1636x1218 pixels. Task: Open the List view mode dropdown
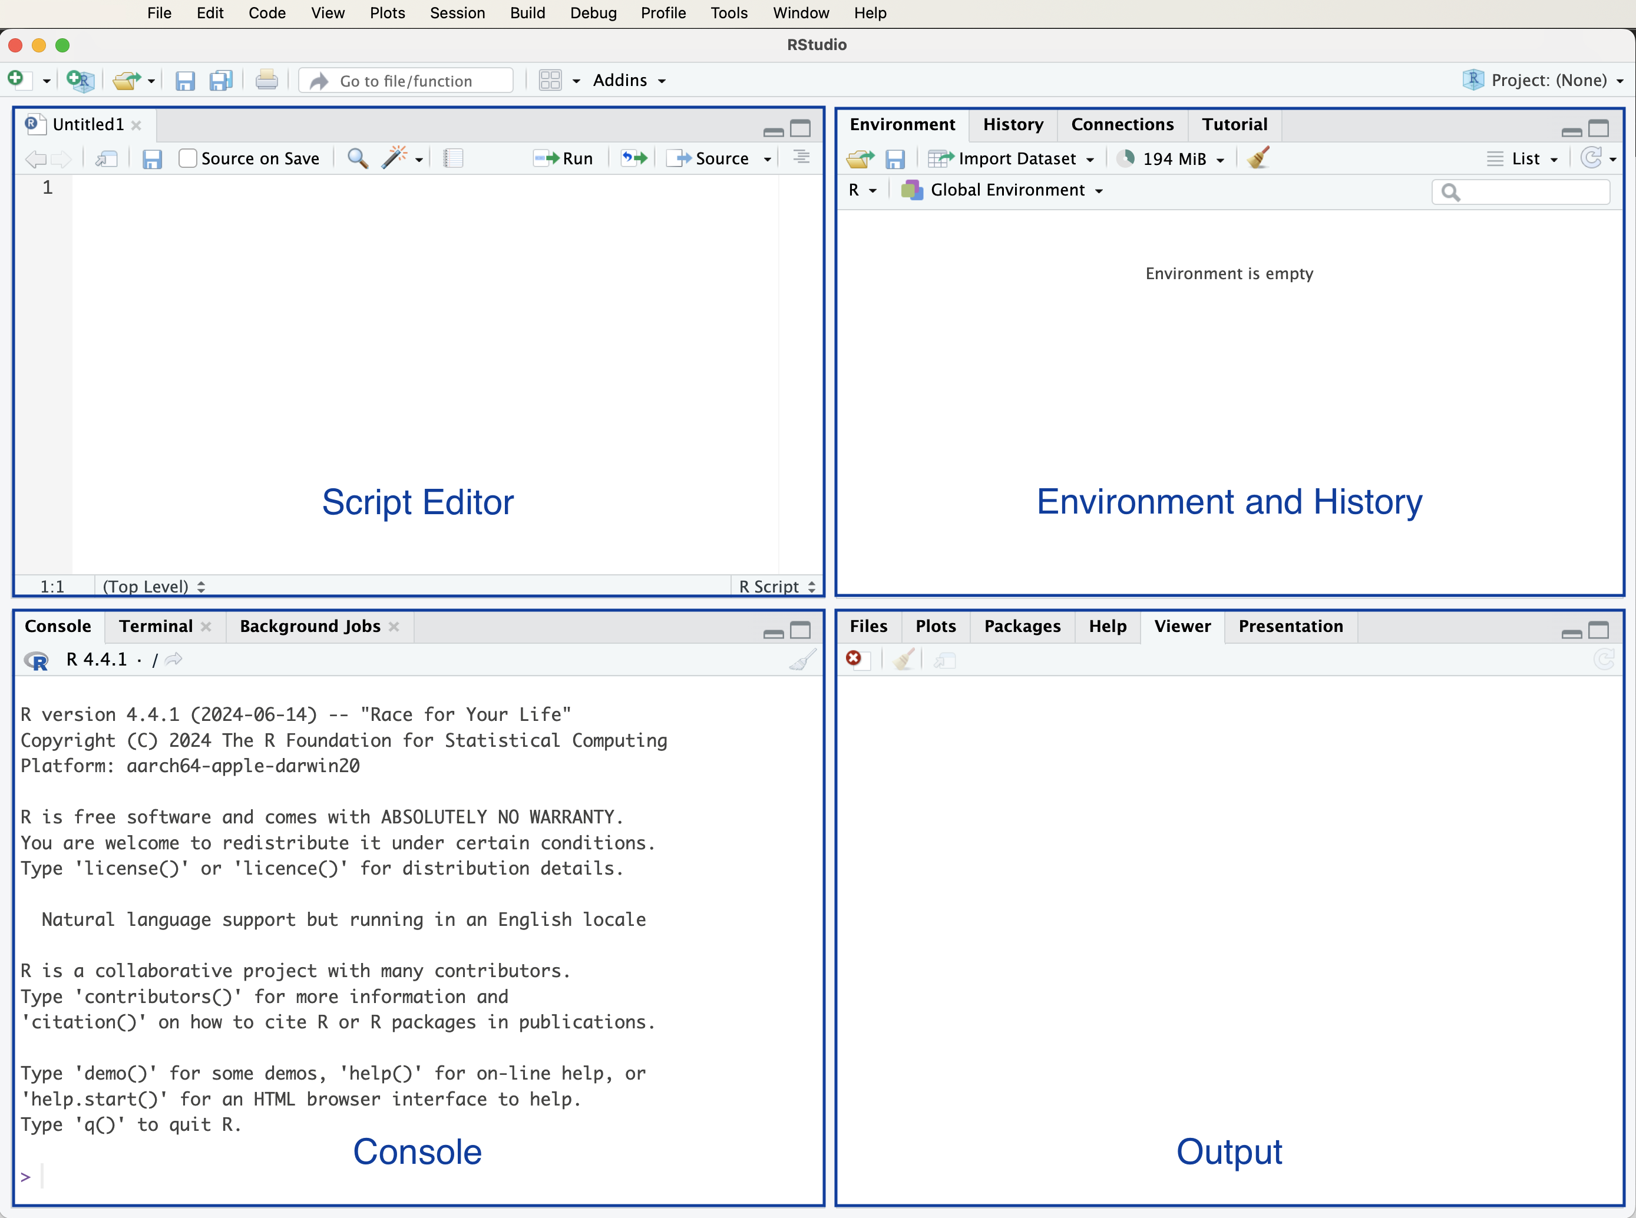click(1523, 158)
